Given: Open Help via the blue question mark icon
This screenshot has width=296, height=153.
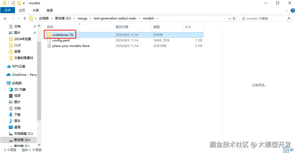Looking at the screenshot, I should (293, 10).
